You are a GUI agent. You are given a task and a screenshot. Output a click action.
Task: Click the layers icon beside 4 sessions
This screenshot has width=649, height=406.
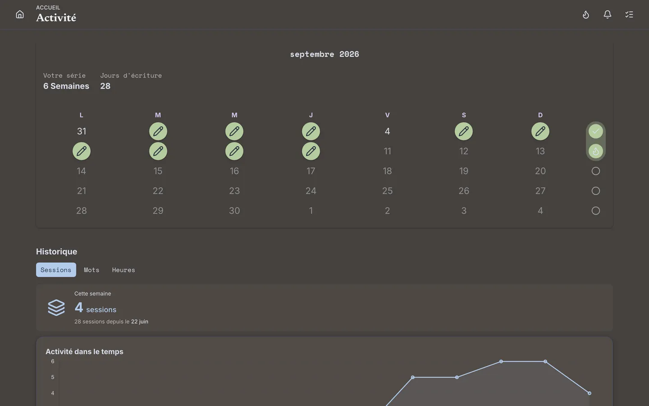[x=56, y=308]
